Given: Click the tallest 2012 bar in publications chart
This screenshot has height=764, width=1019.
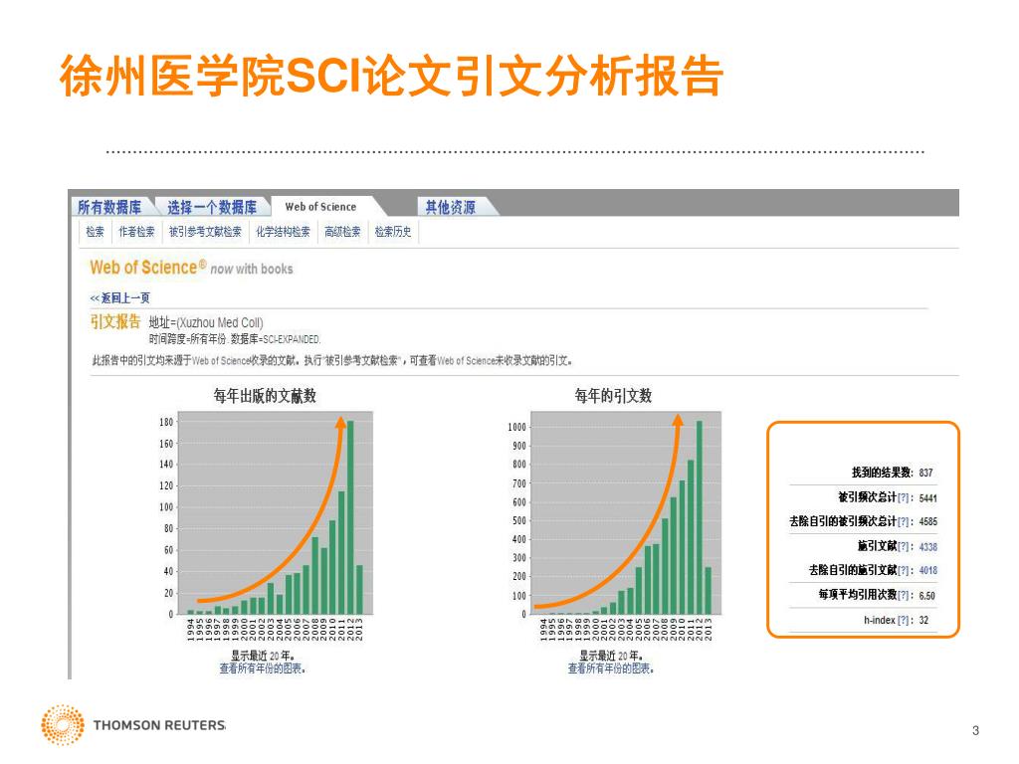Looking at the screenshot, I should (350, 517).
